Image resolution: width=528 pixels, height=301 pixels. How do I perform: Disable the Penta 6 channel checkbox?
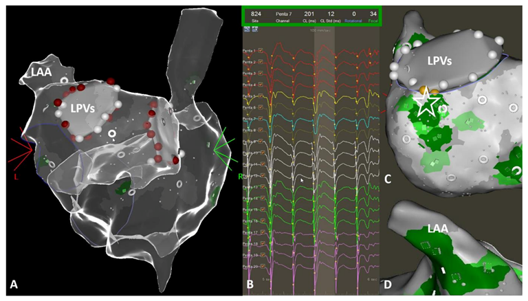(x=261, y=107)
